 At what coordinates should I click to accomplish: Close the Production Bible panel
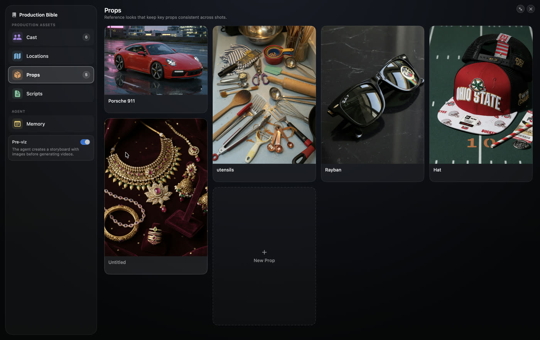[x=531, y=9]
